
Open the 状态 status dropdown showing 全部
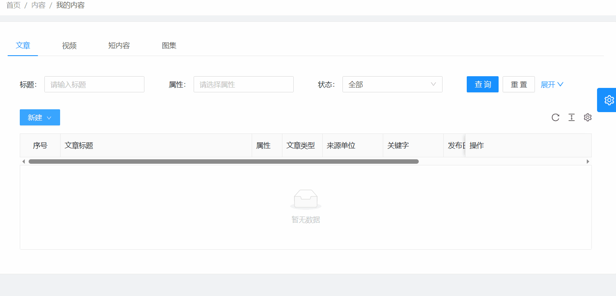coord(392,84)
